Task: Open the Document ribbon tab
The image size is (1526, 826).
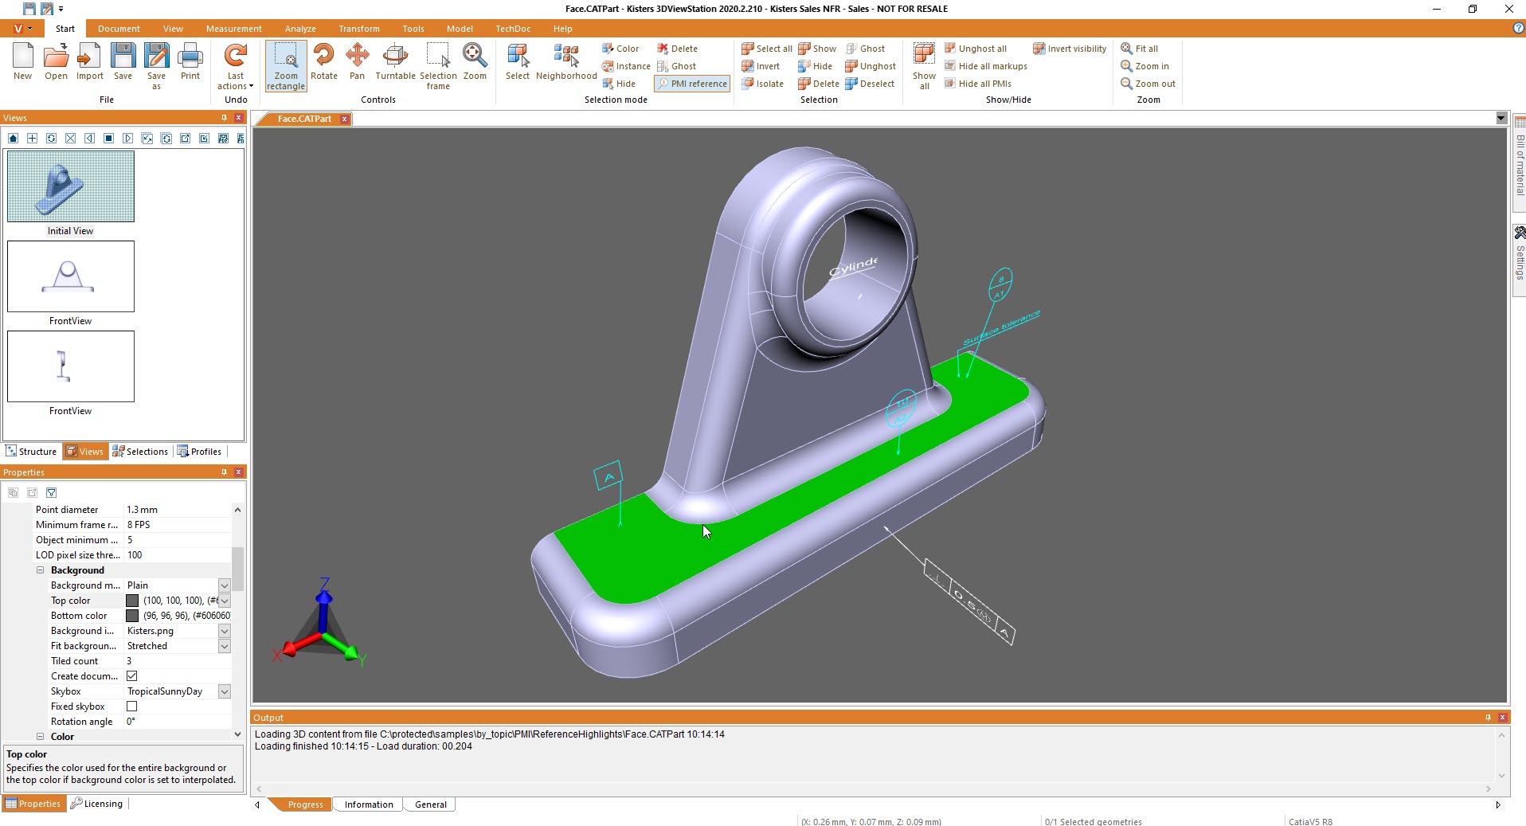Action: pyautogui.click(x=119, y=29)
